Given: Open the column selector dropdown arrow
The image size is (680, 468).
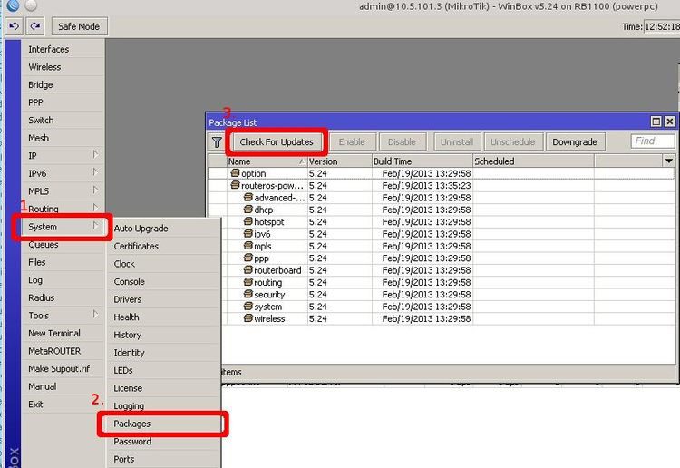Looking at the screenshot, I should [669, 161].
